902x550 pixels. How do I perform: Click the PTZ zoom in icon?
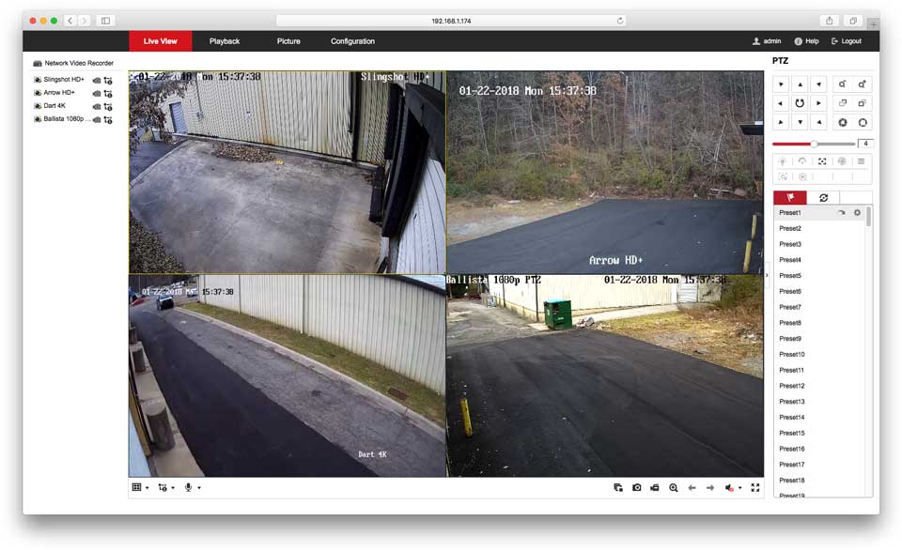pyautogui.click(x=862, y=84)
